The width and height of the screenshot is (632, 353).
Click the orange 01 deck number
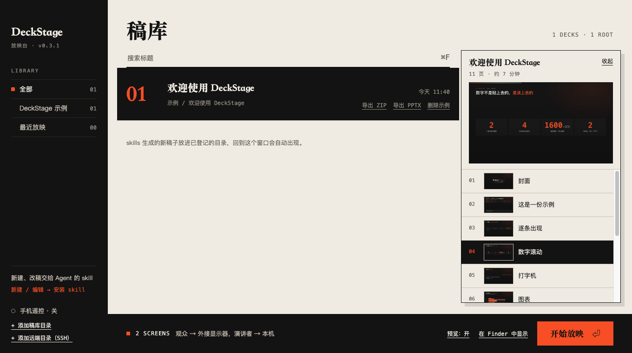(x=136, y=94)
